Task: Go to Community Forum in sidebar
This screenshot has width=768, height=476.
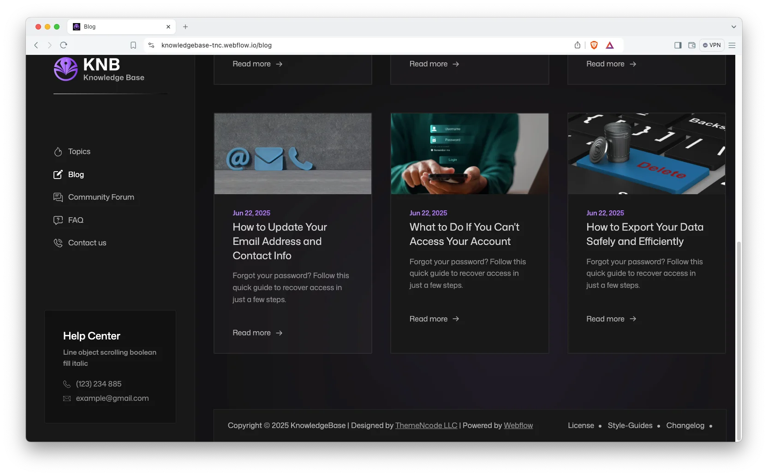Action: coord(101,197)
